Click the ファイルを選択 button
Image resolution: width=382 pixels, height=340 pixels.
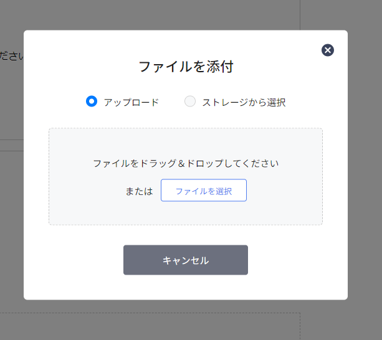204,191
